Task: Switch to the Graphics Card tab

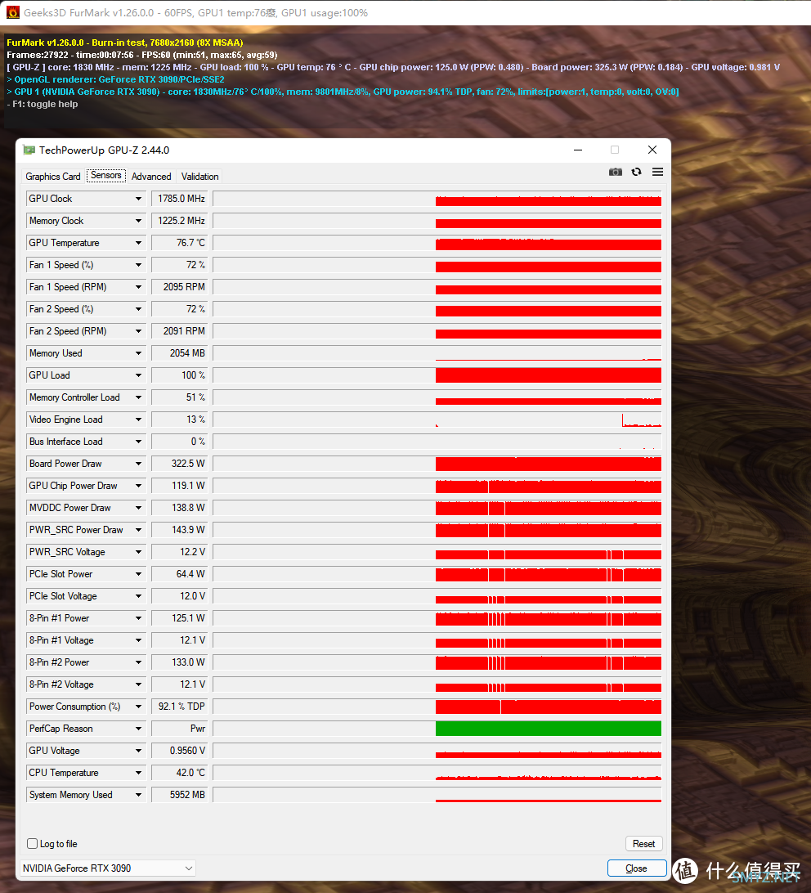Action: (x=53, y=177)
